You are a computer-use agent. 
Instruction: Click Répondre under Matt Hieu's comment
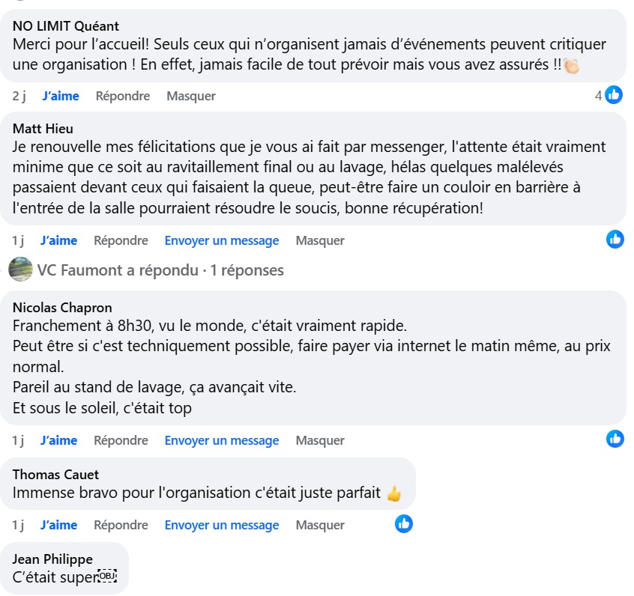(x=121, y=240)
